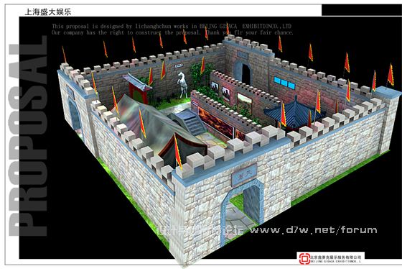Click the 'Our company has the right' text line
This screenshot has width=402, height=269.
click(172, 32)
